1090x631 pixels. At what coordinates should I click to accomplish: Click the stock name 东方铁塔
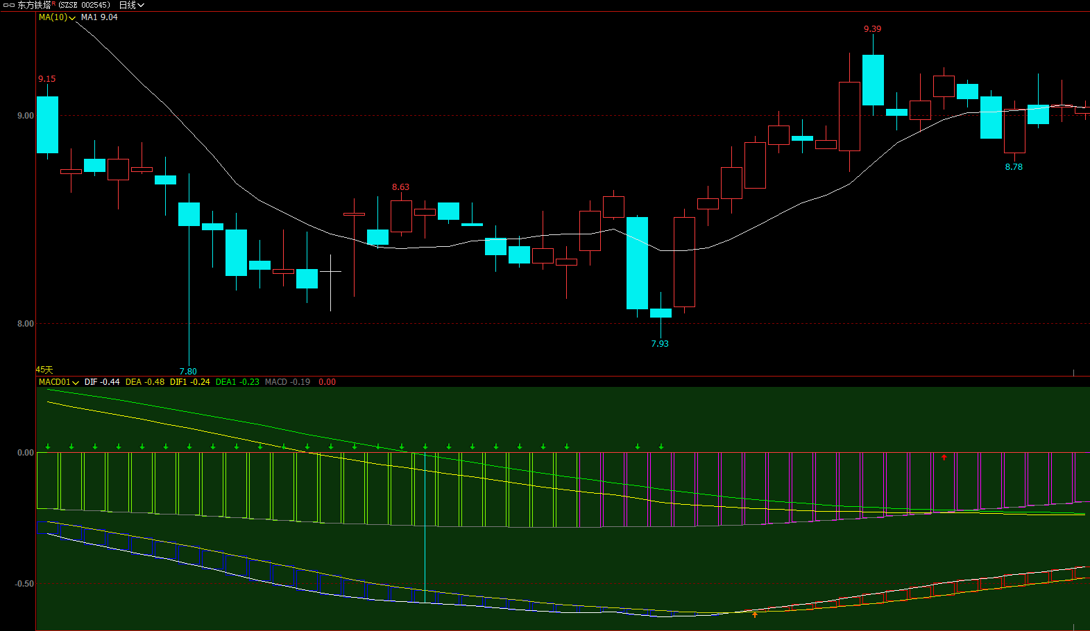[x=34, y=5]
